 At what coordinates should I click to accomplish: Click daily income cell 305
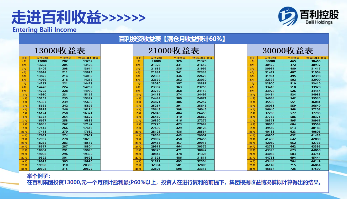(65, 161)
